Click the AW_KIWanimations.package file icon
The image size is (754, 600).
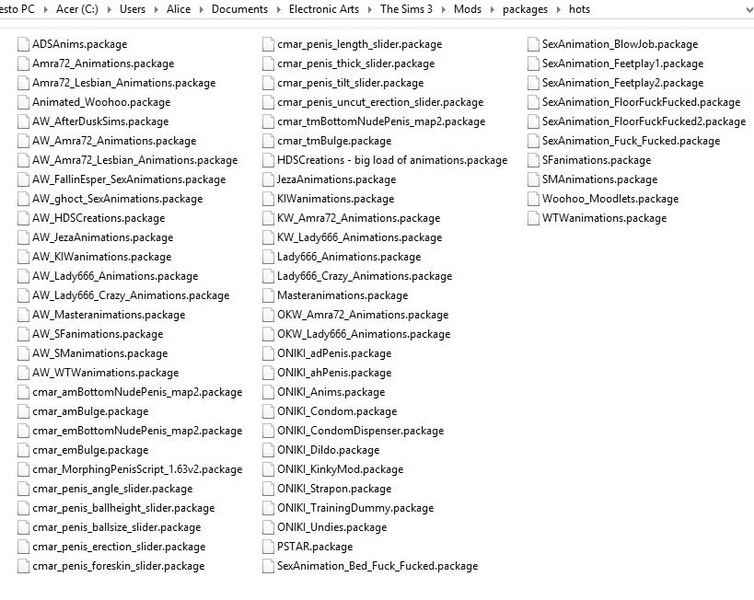click(x=23, y=257)
